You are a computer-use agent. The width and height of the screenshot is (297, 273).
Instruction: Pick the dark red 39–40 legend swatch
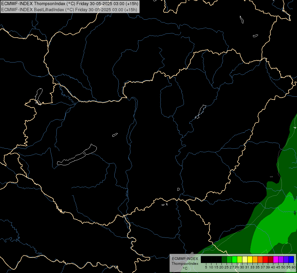point(271,259)
